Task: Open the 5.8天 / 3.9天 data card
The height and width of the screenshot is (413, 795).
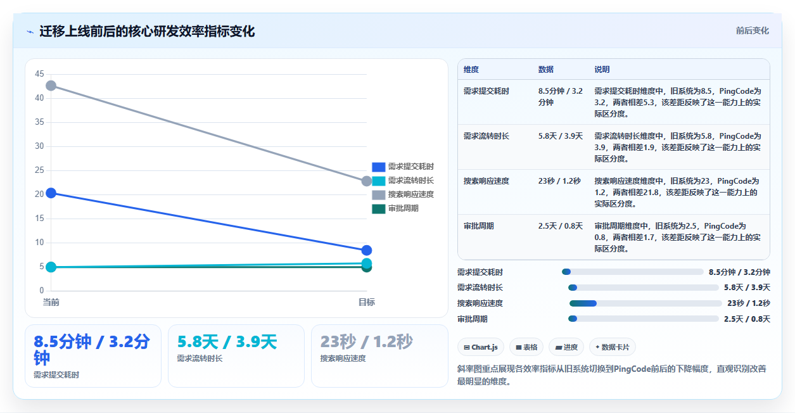Action: tap(236, 356)
